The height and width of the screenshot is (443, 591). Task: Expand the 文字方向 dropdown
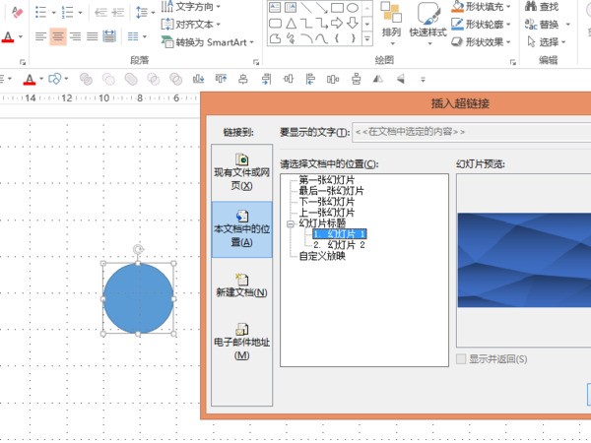click(x=191, y=6)
